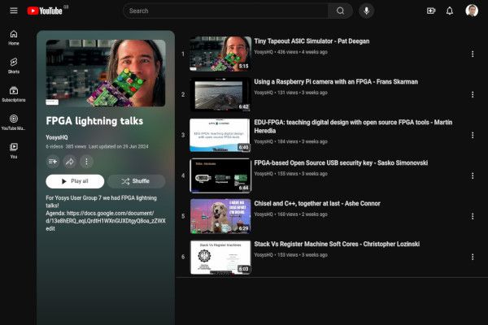Go to Shorts in the sidebar
Screen dimensions: 488x325
14,65
